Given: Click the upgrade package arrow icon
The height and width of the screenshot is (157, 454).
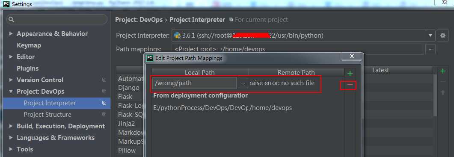Looking at the screenshot, I should (443, 93).
